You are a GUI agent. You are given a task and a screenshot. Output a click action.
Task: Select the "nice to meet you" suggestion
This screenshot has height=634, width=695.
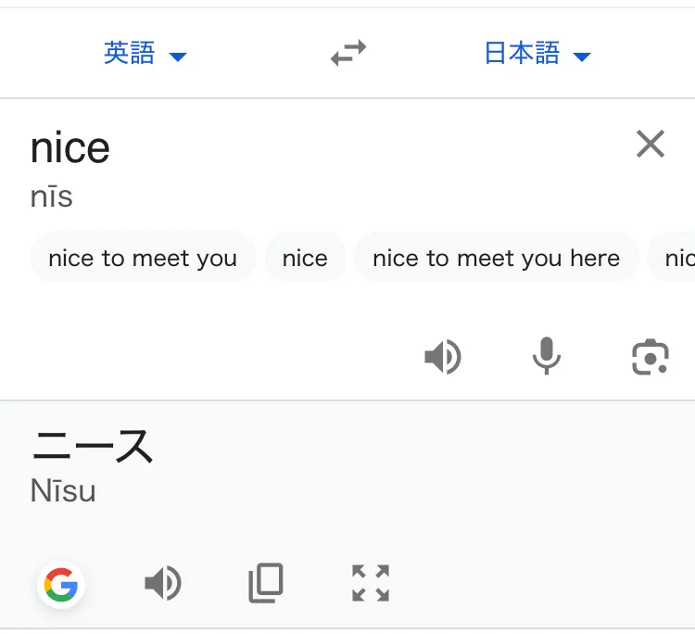tap(143, 259)
